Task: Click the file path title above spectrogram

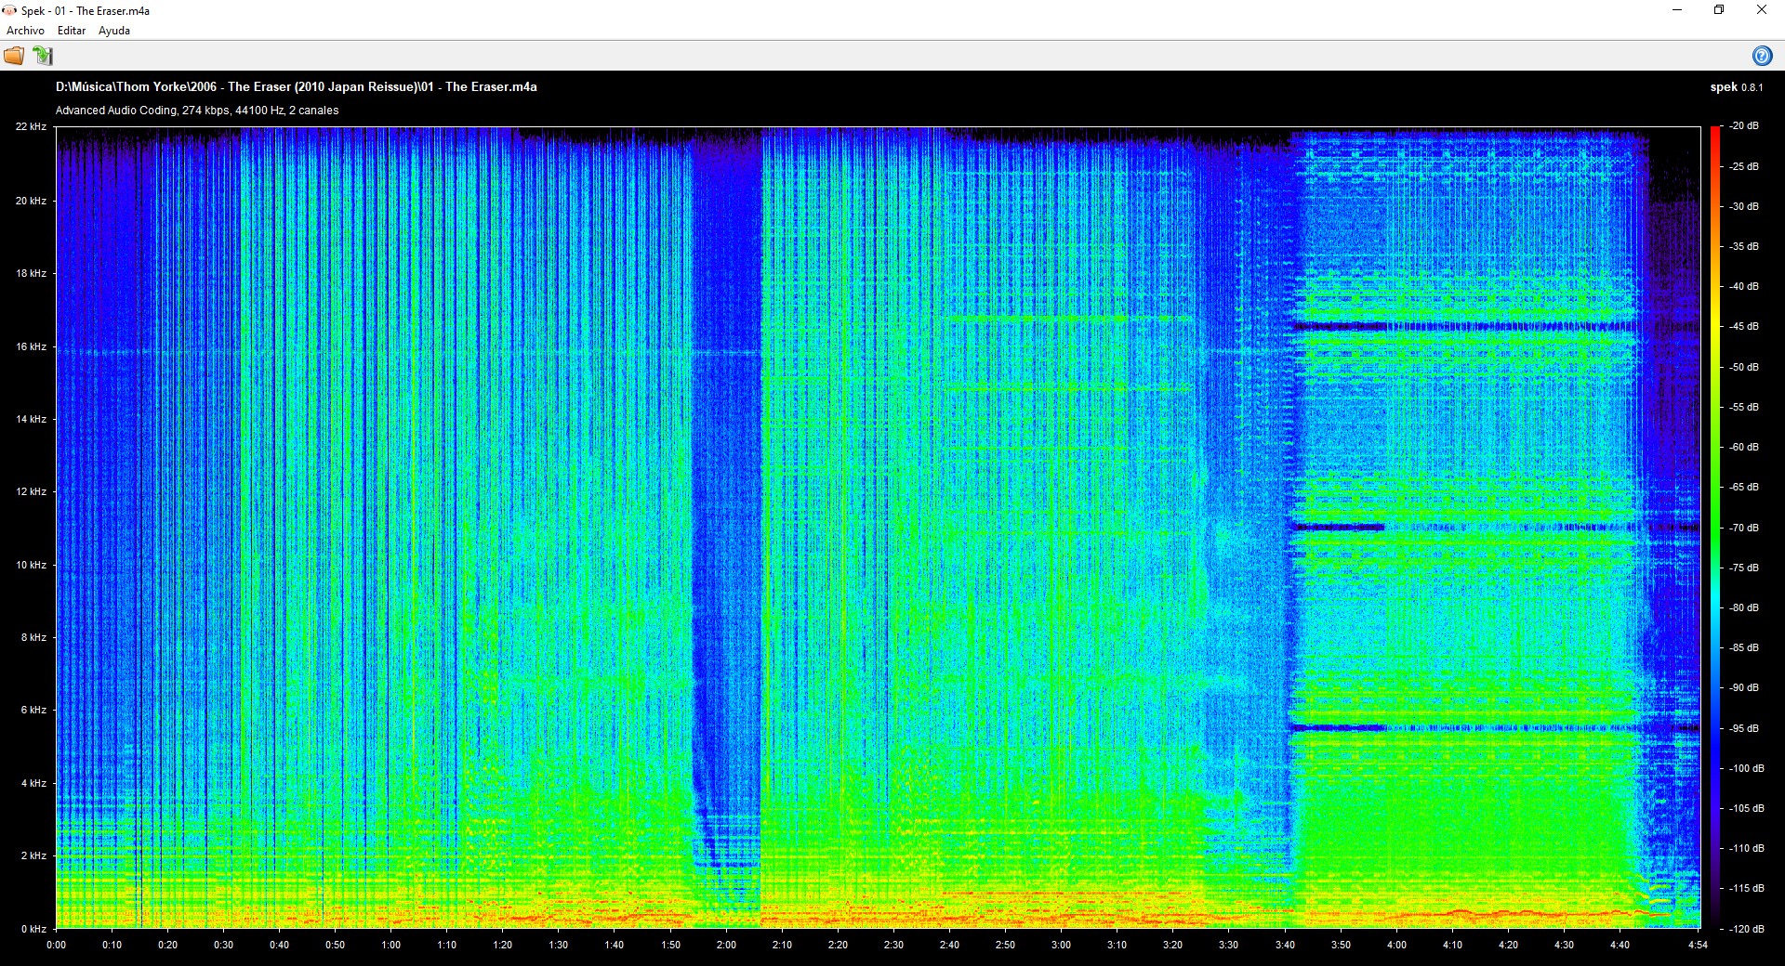Action: [x=296, y=86]
